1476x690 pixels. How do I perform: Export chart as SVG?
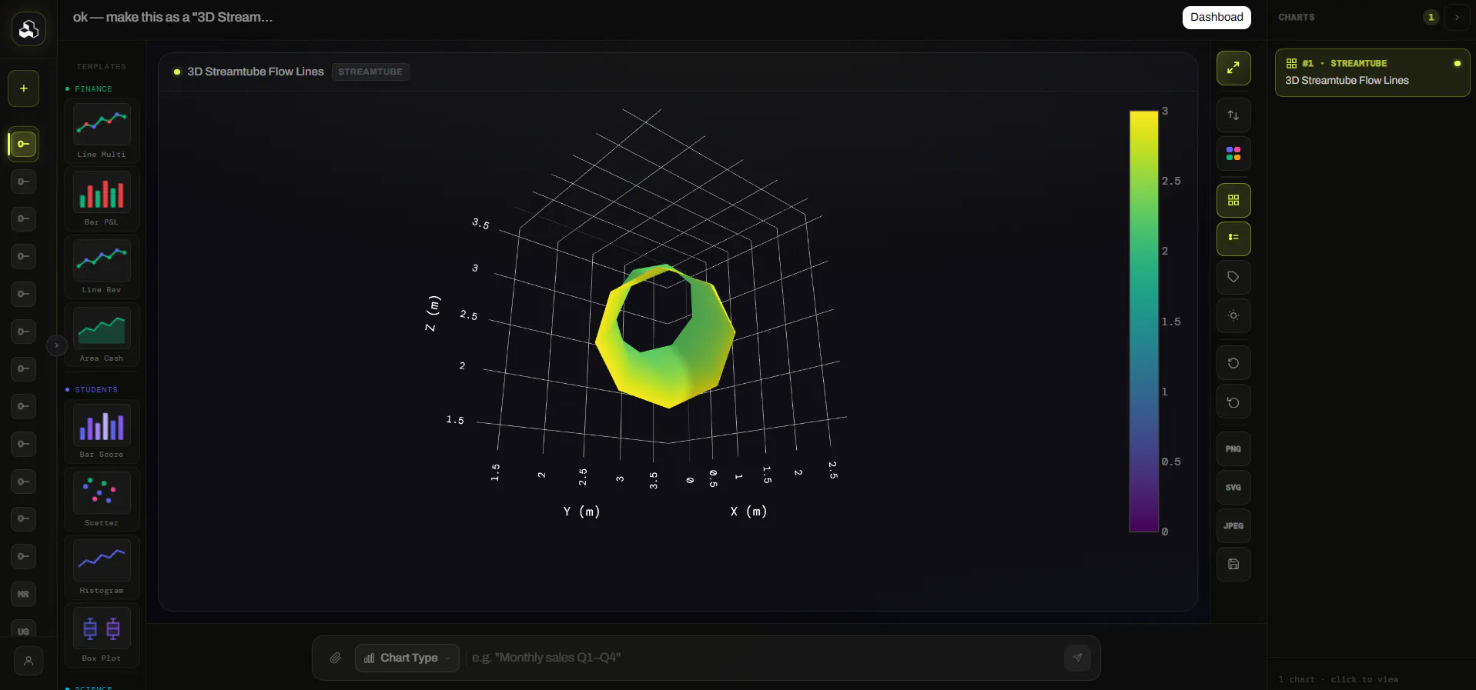[1233, 488]
